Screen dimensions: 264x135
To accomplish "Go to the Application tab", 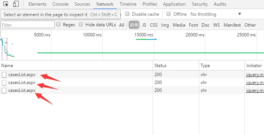I will click(x=174, y=4).
